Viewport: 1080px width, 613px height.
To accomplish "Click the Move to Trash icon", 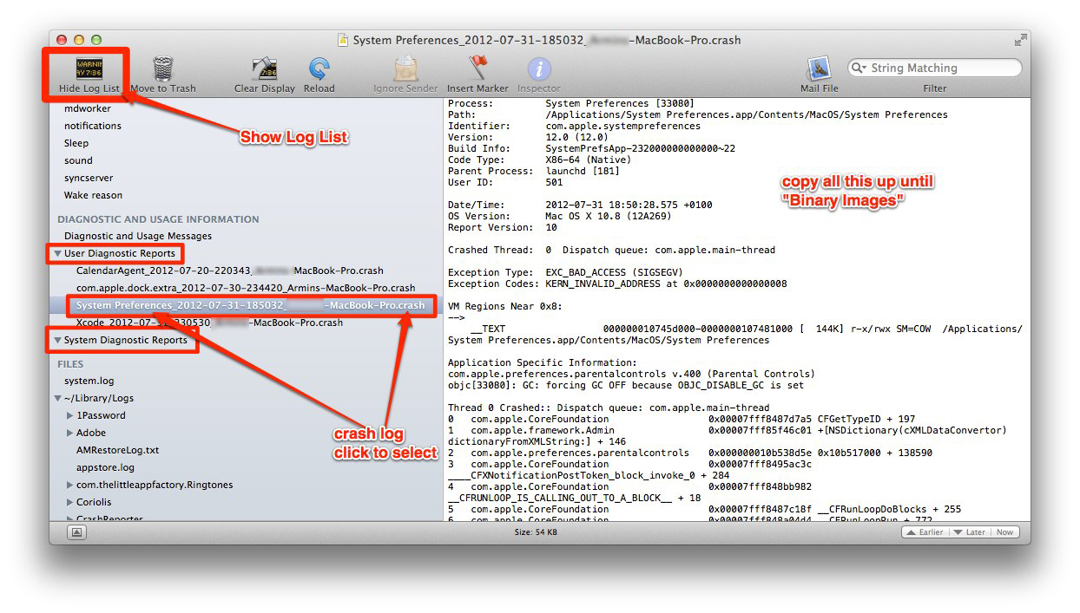I will (x=162, y=68).
